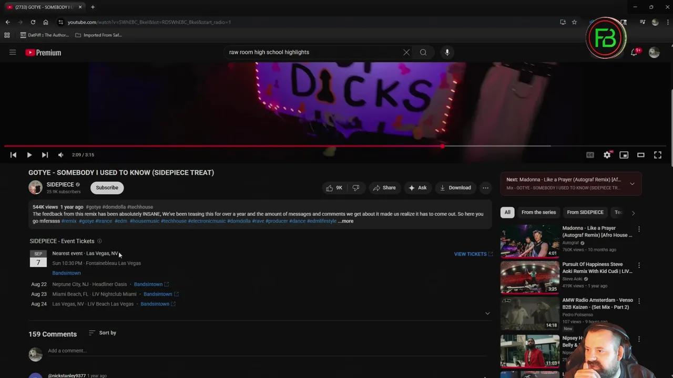
Task: Select the All filter chip
Action: click(507, 212)
